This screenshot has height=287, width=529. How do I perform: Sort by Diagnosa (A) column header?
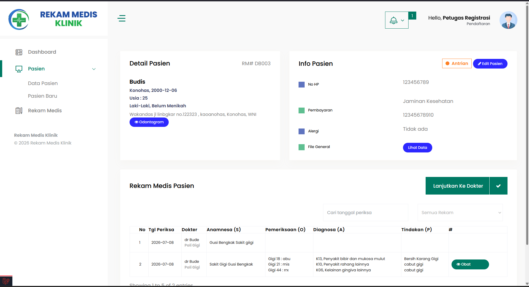329,229
